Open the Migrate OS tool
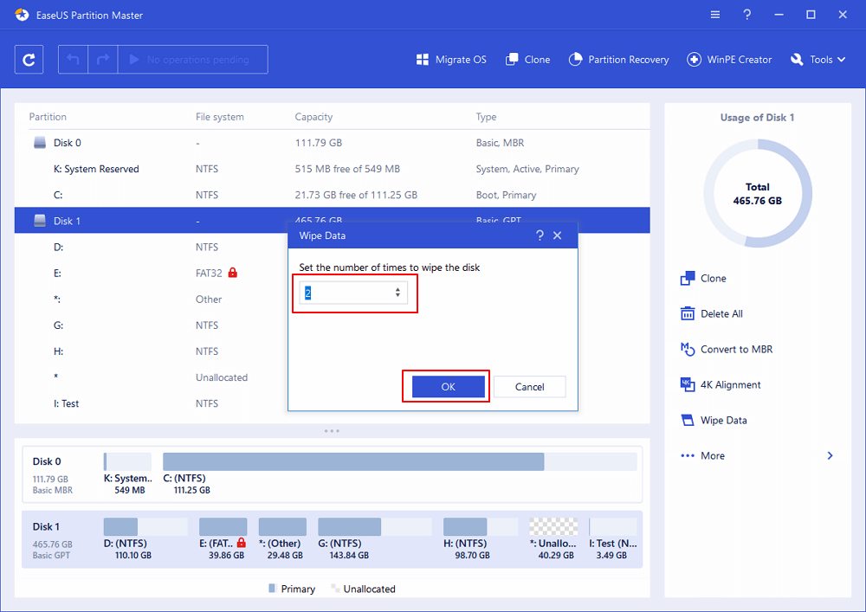Image resolution: width=866 pixels, height=612 pixels. pos(451,60)
